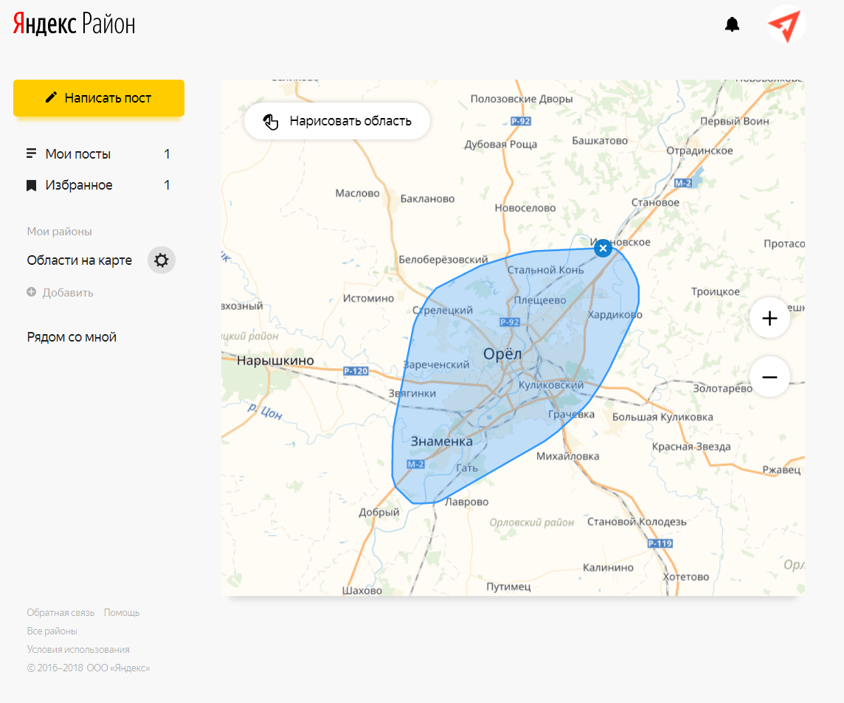This screenshot has width=844, height=703.
Task: Open Мои посты section
Action: (99, 154)
